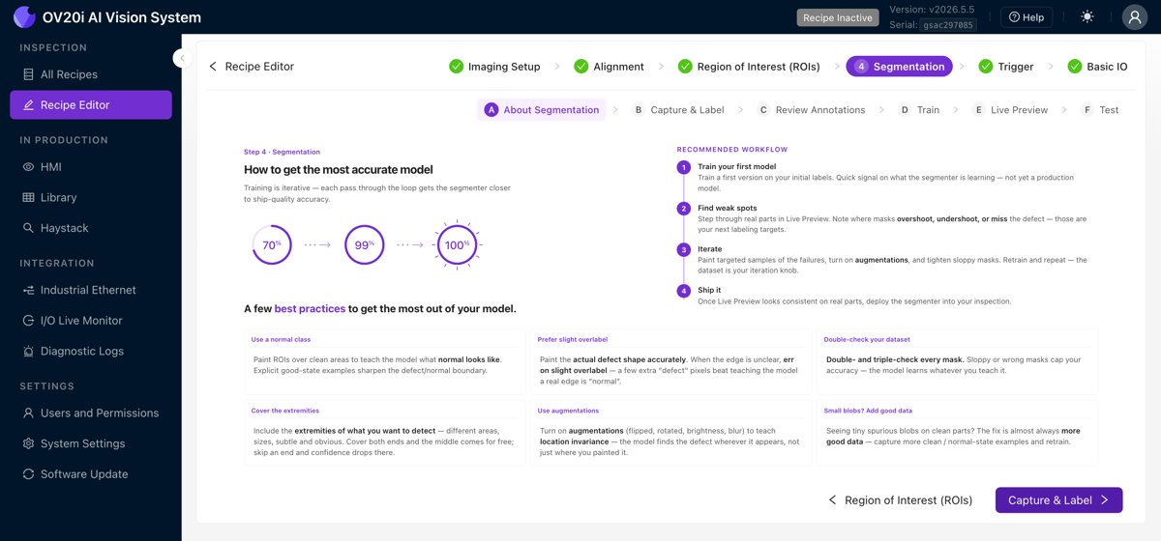Open I/O Live Monitor
This screenshot has height=541, width=1161.
[91, 321]
